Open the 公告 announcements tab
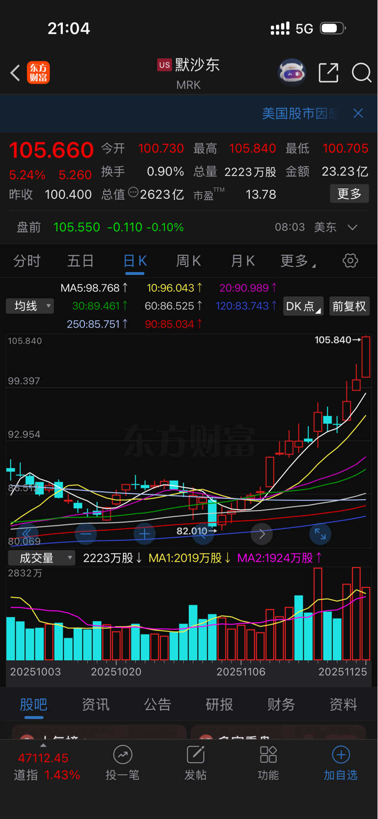Screen dimensions: 378x819 point(157,704)
